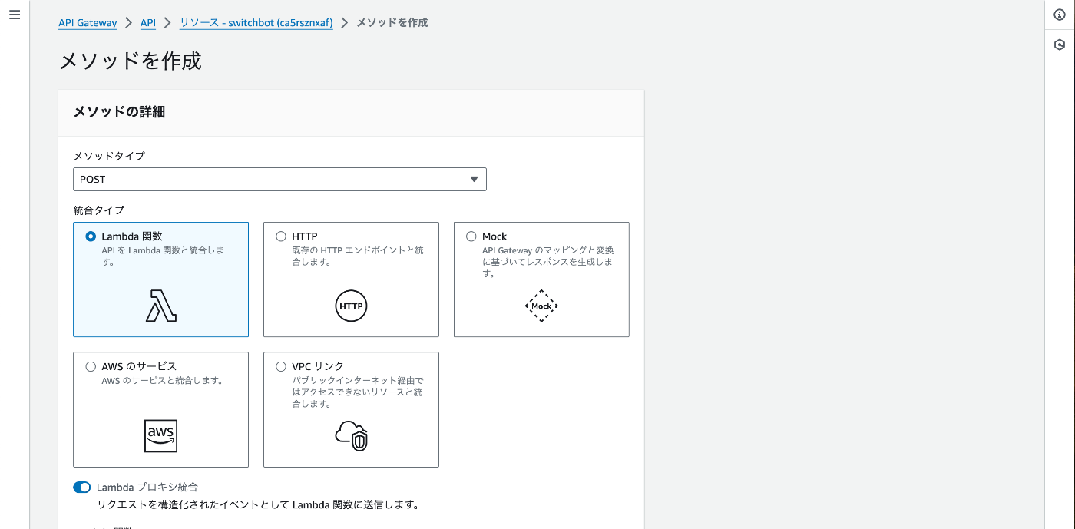Image resolution: width=1075 pixels, height=529 pixels.
Task: Click the AWS logo icon
Action: 160,436
